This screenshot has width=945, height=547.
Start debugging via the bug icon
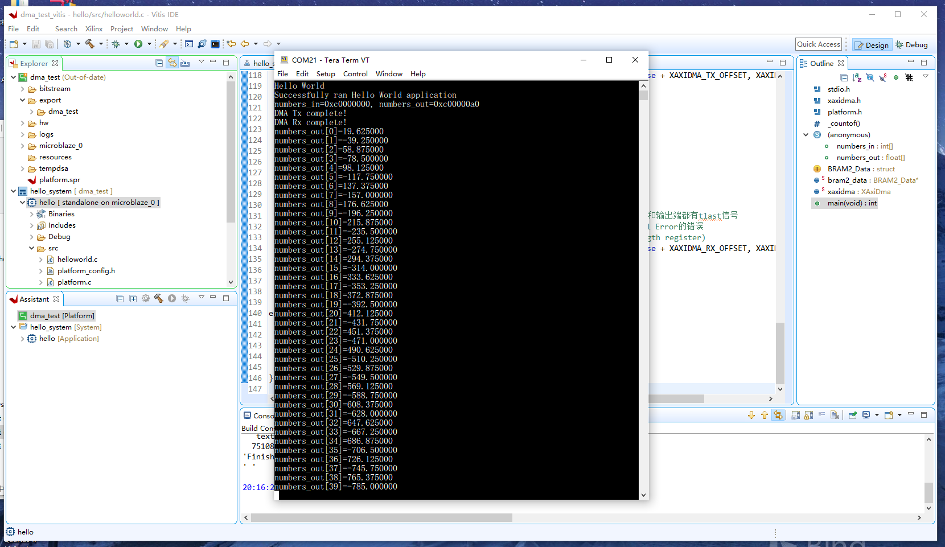[x=116, y=44]
